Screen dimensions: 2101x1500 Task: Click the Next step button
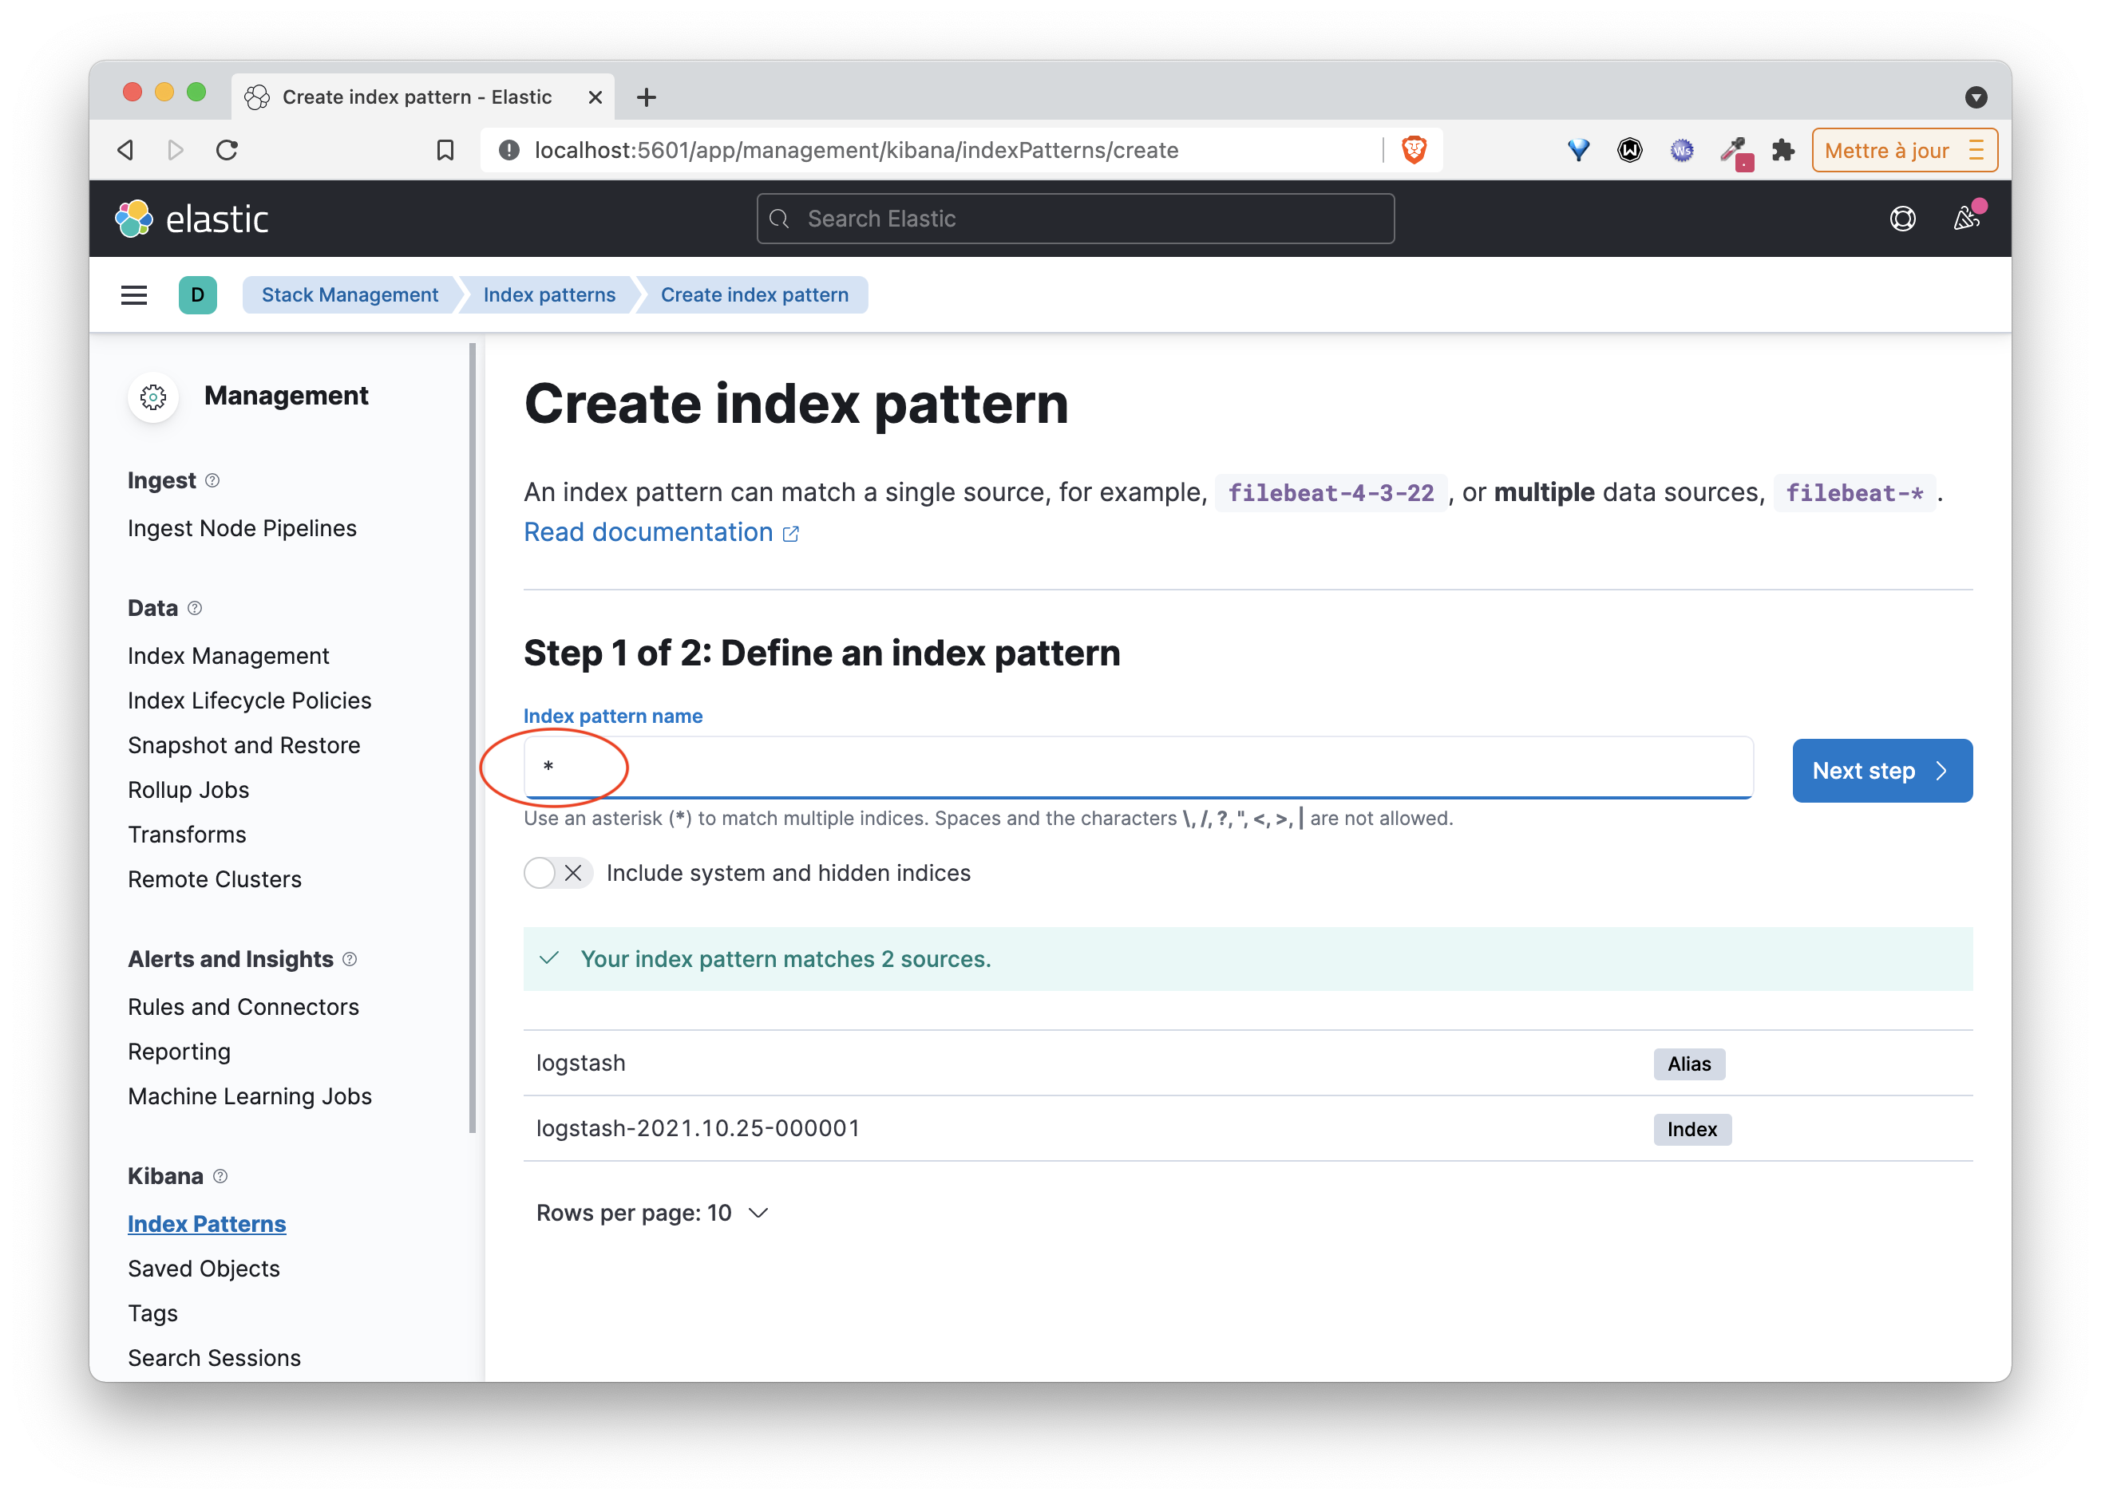[x=1882, y=772]
